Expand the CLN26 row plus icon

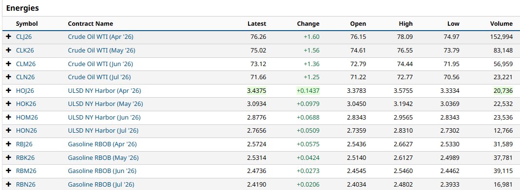pyautogui.click(x=9, y=77)
